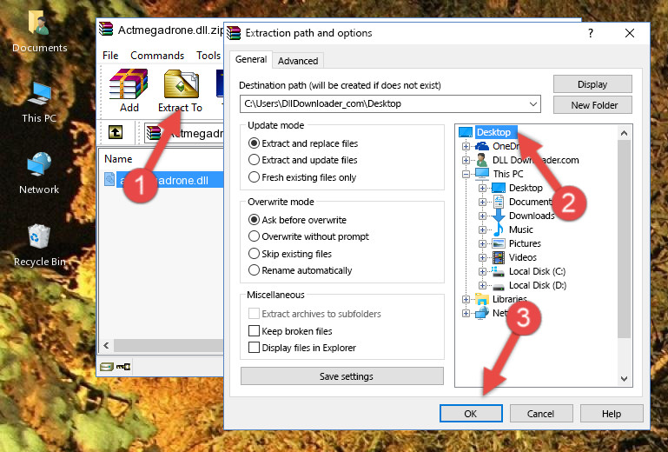Click the Extract To toolbar icon
This screenshot has height=452, width=668.
pyautogui.click(x=180, y=90)
